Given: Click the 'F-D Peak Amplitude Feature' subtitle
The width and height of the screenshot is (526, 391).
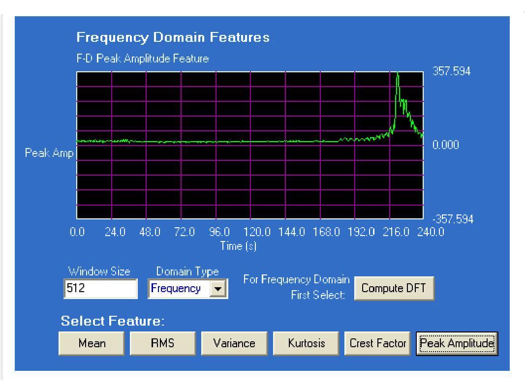Looking at the screenshot, I should point(143,59).
